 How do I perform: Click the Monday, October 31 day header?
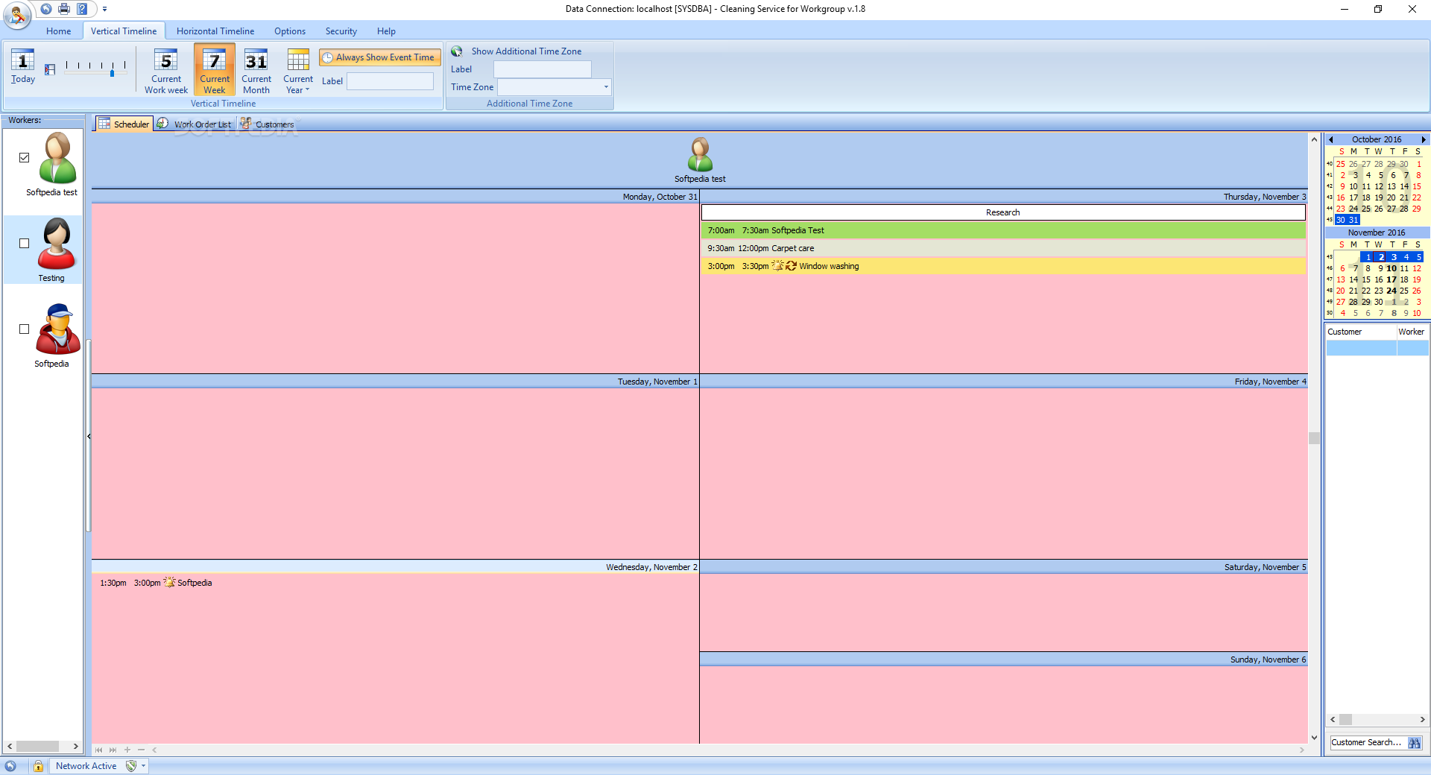(x=395, y=197)
